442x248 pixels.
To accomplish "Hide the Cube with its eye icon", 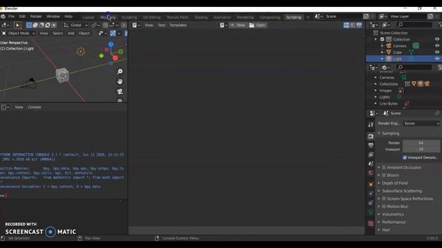I will click(x=437, y=52).
